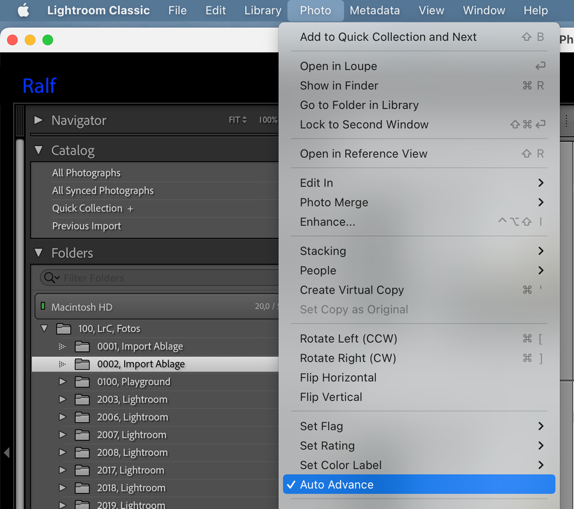Select Create Virtual Copy
574x509 pixels.
419,290
